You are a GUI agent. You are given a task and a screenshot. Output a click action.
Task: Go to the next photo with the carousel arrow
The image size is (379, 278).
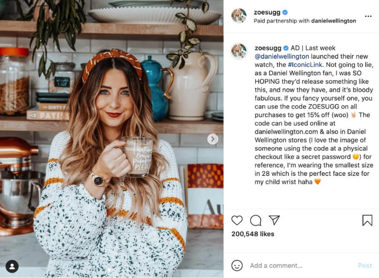coord(213,139)
